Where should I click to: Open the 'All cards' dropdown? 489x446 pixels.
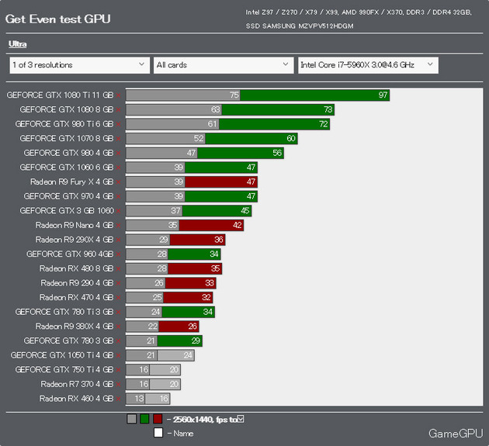coord(224,65)
